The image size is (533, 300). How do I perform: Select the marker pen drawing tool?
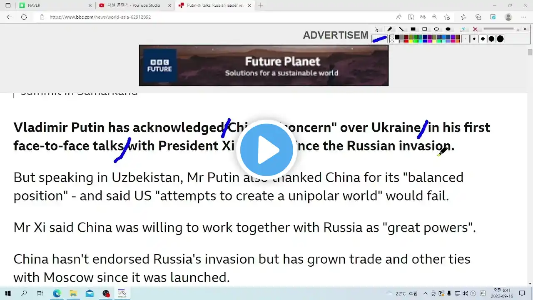[x=389, y=29]
